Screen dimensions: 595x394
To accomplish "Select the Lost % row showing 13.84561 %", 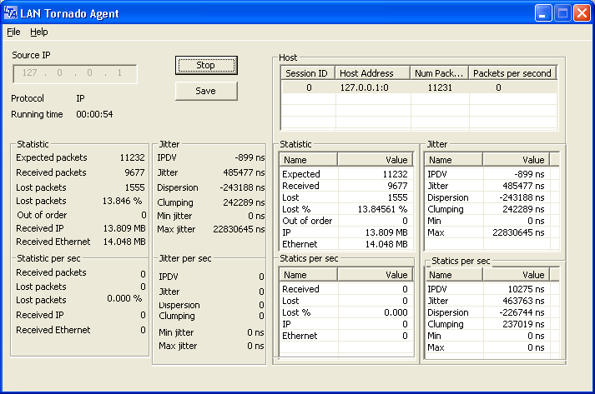I will click(345, 209).
